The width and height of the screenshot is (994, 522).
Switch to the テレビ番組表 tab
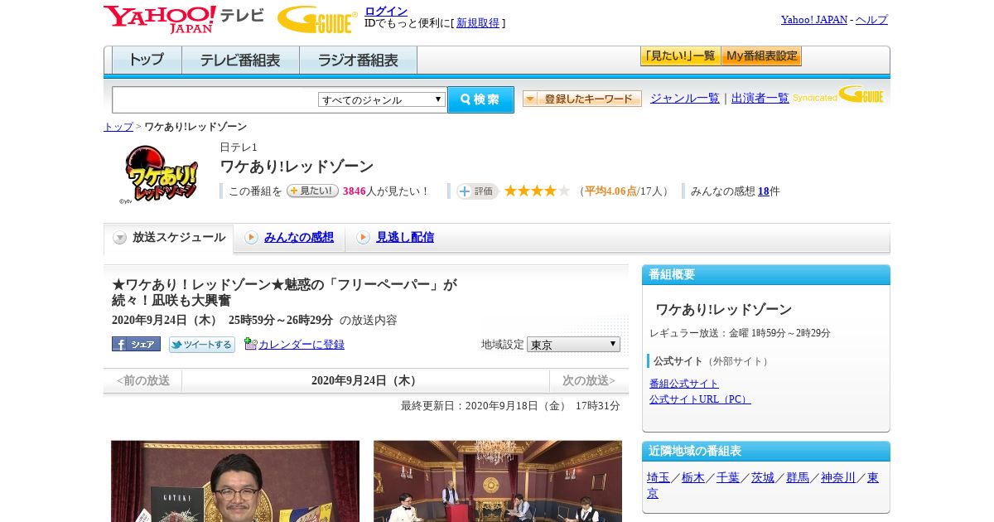(x=240, y=60)
